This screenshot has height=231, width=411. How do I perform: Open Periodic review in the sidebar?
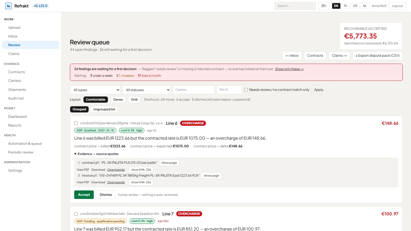(31, 152)
